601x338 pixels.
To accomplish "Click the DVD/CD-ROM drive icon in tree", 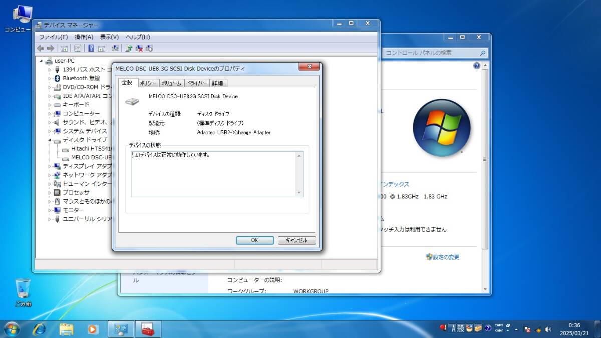I will pyautogui.click(x=57, y=87).
